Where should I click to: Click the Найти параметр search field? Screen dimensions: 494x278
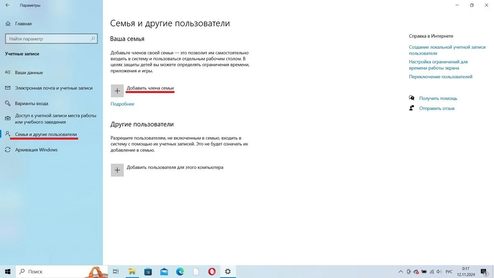pos(51,39)
